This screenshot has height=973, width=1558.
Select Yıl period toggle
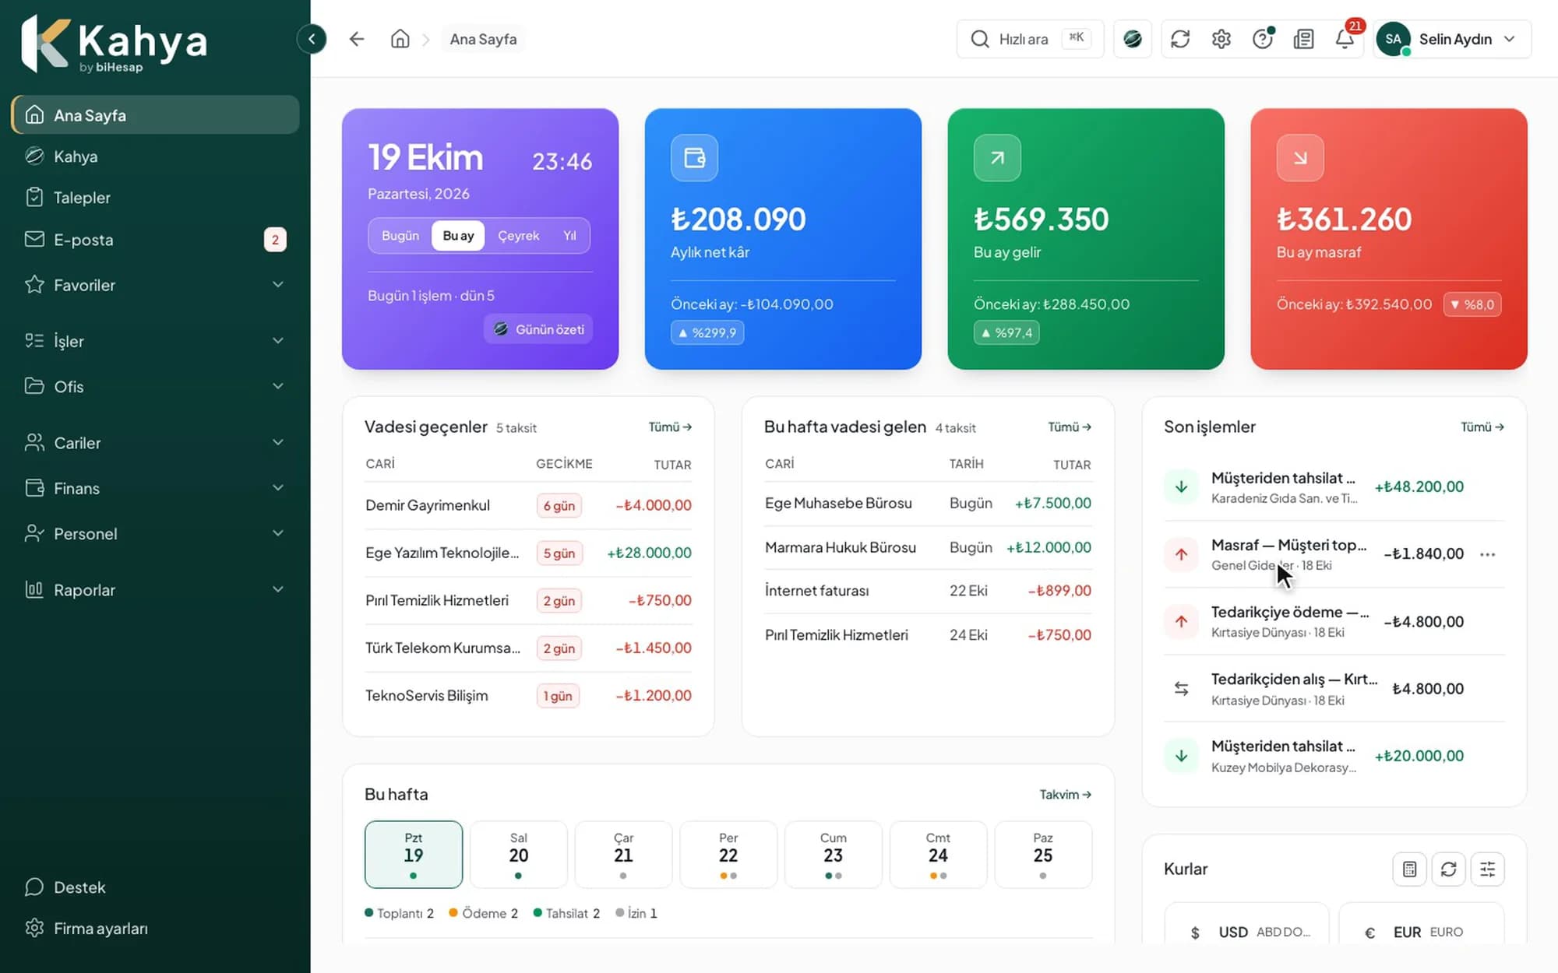pos(569,236)
